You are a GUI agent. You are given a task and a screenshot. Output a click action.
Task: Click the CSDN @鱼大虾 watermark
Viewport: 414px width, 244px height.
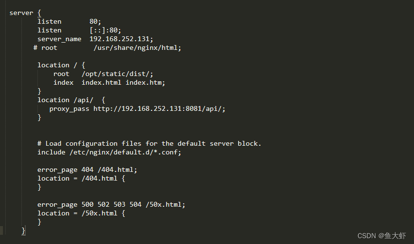click(381, 236)
